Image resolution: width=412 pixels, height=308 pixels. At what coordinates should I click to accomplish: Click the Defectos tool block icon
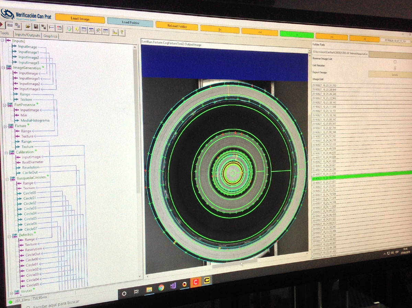15,235
